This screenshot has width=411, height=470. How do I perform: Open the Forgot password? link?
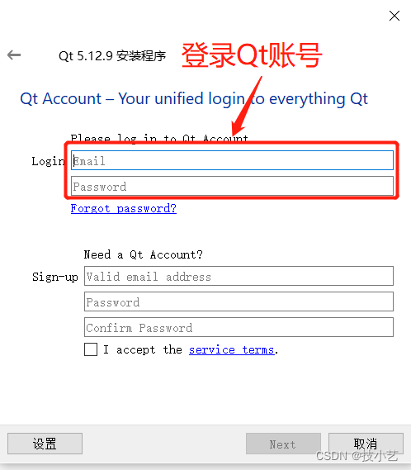[x=124, y=208]
